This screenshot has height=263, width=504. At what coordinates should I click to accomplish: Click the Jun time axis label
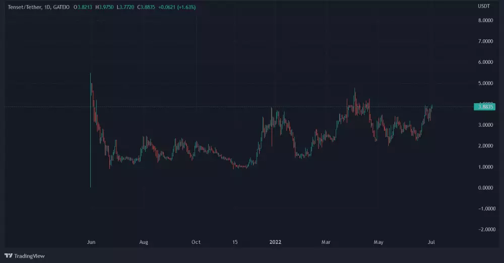click(91, 242)
